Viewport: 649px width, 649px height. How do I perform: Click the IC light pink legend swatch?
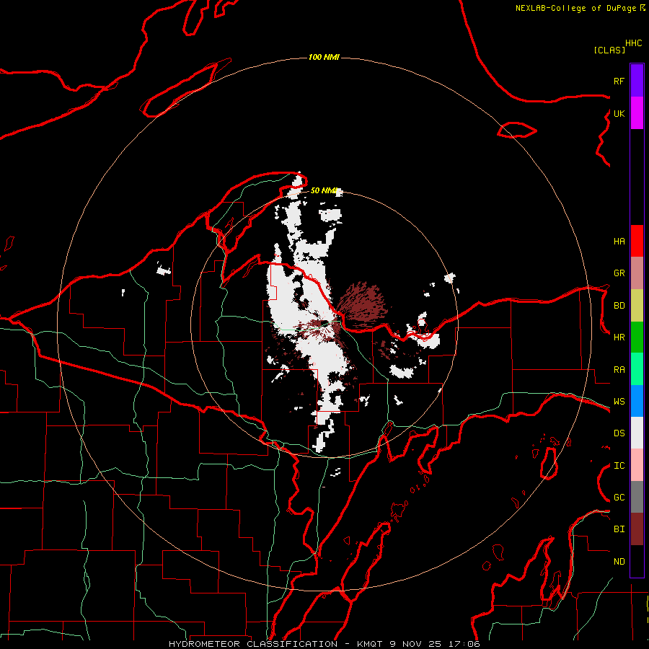(x=637, y=465)
